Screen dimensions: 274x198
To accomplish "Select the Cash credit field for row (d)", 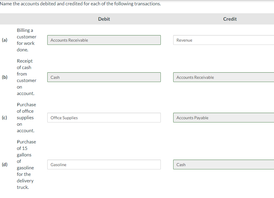I will 224,164.
